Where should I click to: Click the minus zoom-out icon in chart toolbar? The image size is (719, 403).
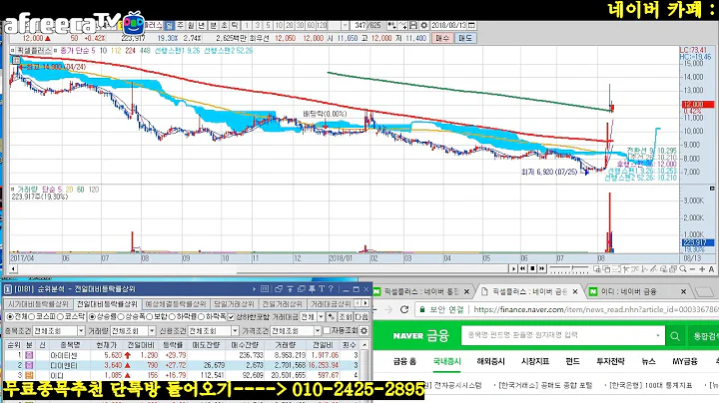[693, 268]
